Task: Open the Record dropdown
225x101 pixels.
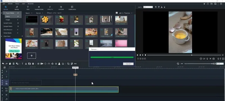Action: (39, 13)
